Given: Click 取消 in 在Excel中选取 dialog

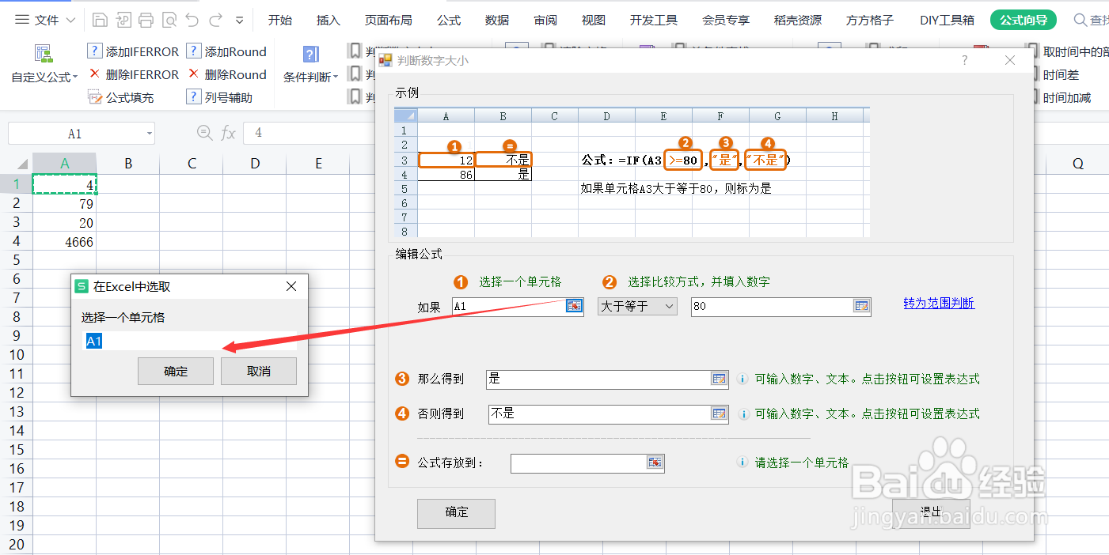Looking at the screenshot, I should [259, 371].
